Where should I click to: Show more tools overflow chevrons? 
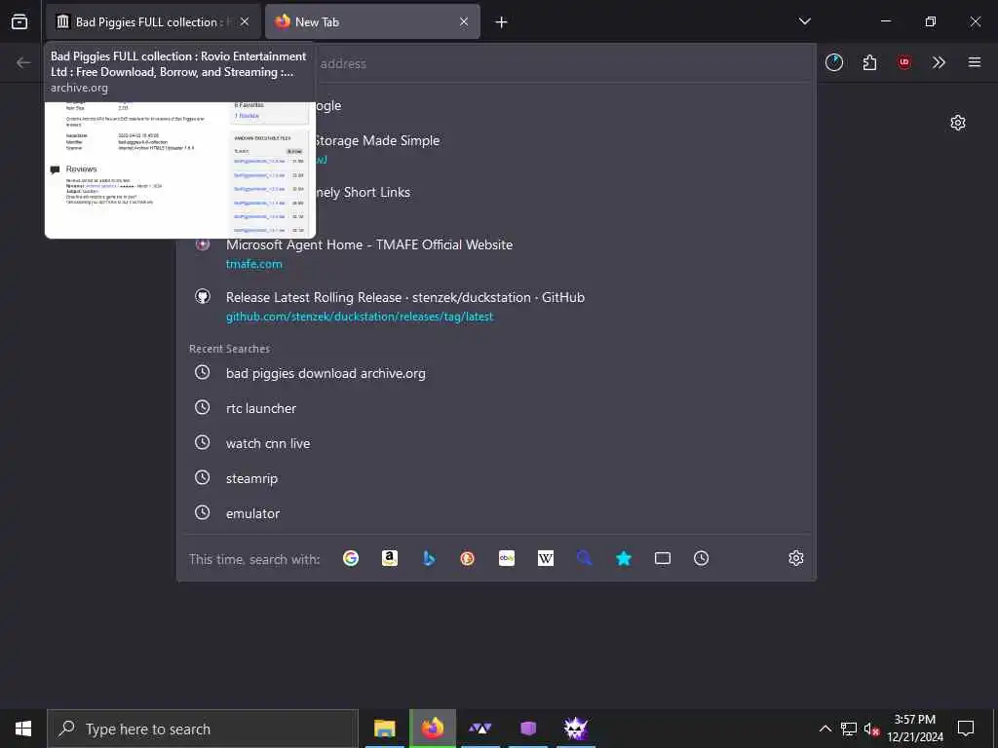939,62
